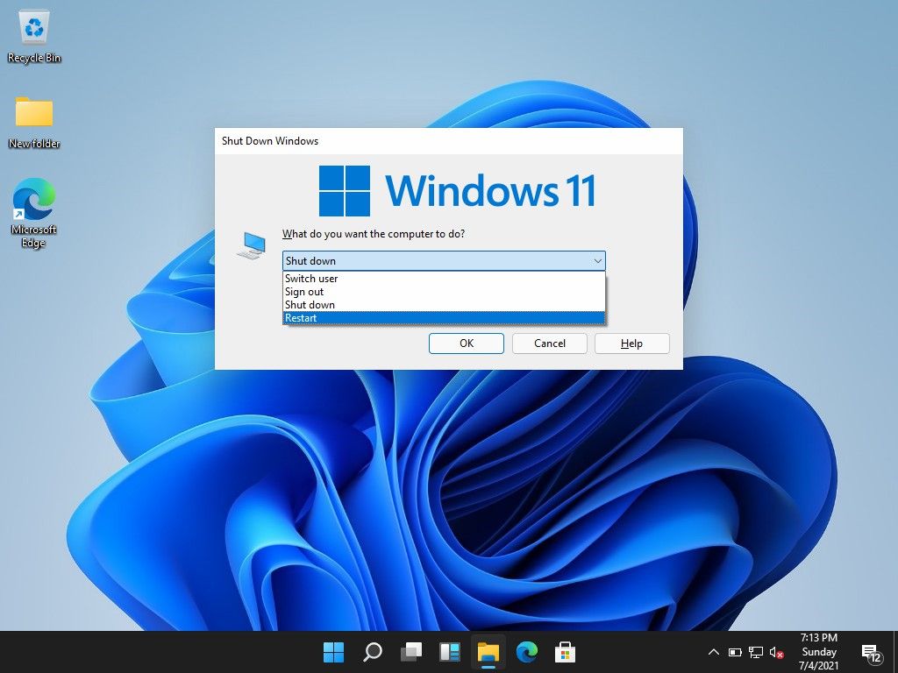
Task: Select Switch user option
Action: click(x=351, y=278)
